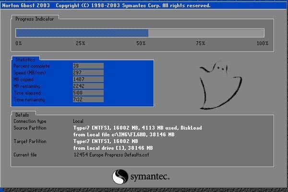Click the MB remaining value field
The image size is (288, 192).
pyautogui.click(x=87, y=86)
